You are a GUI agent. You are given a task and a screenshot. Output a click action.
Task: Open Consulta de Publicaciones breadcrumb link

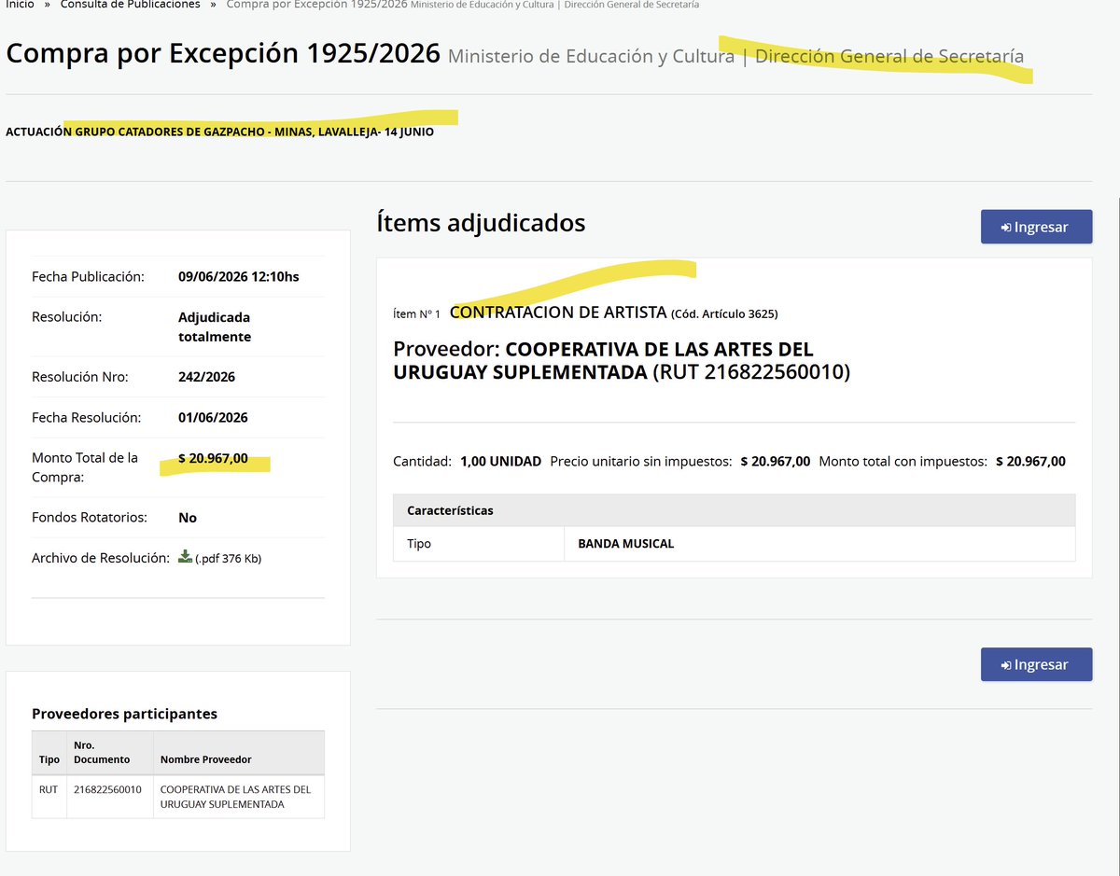pyautogui.click(x=130, y=5)
